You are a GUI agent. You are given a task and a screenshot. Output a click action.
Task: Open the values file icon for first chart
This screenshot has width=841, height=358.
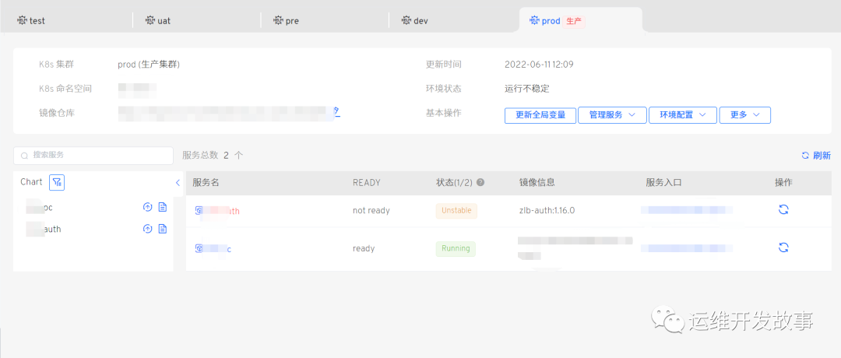click(x=163, y=207)
